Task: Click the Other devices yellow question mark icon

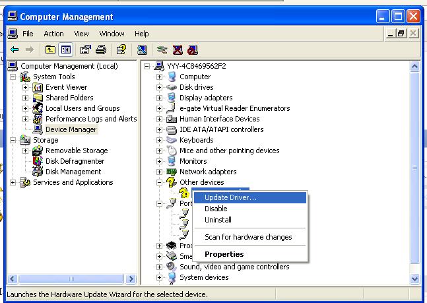Action: coord(172,182)
